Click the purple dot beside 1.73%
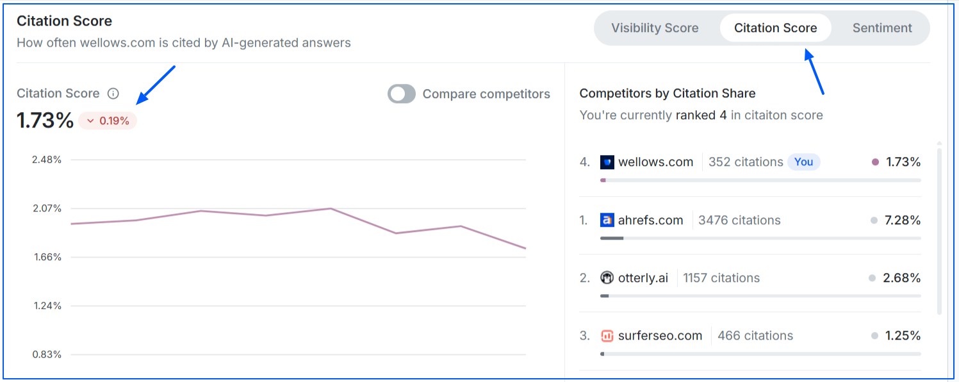 875,162
